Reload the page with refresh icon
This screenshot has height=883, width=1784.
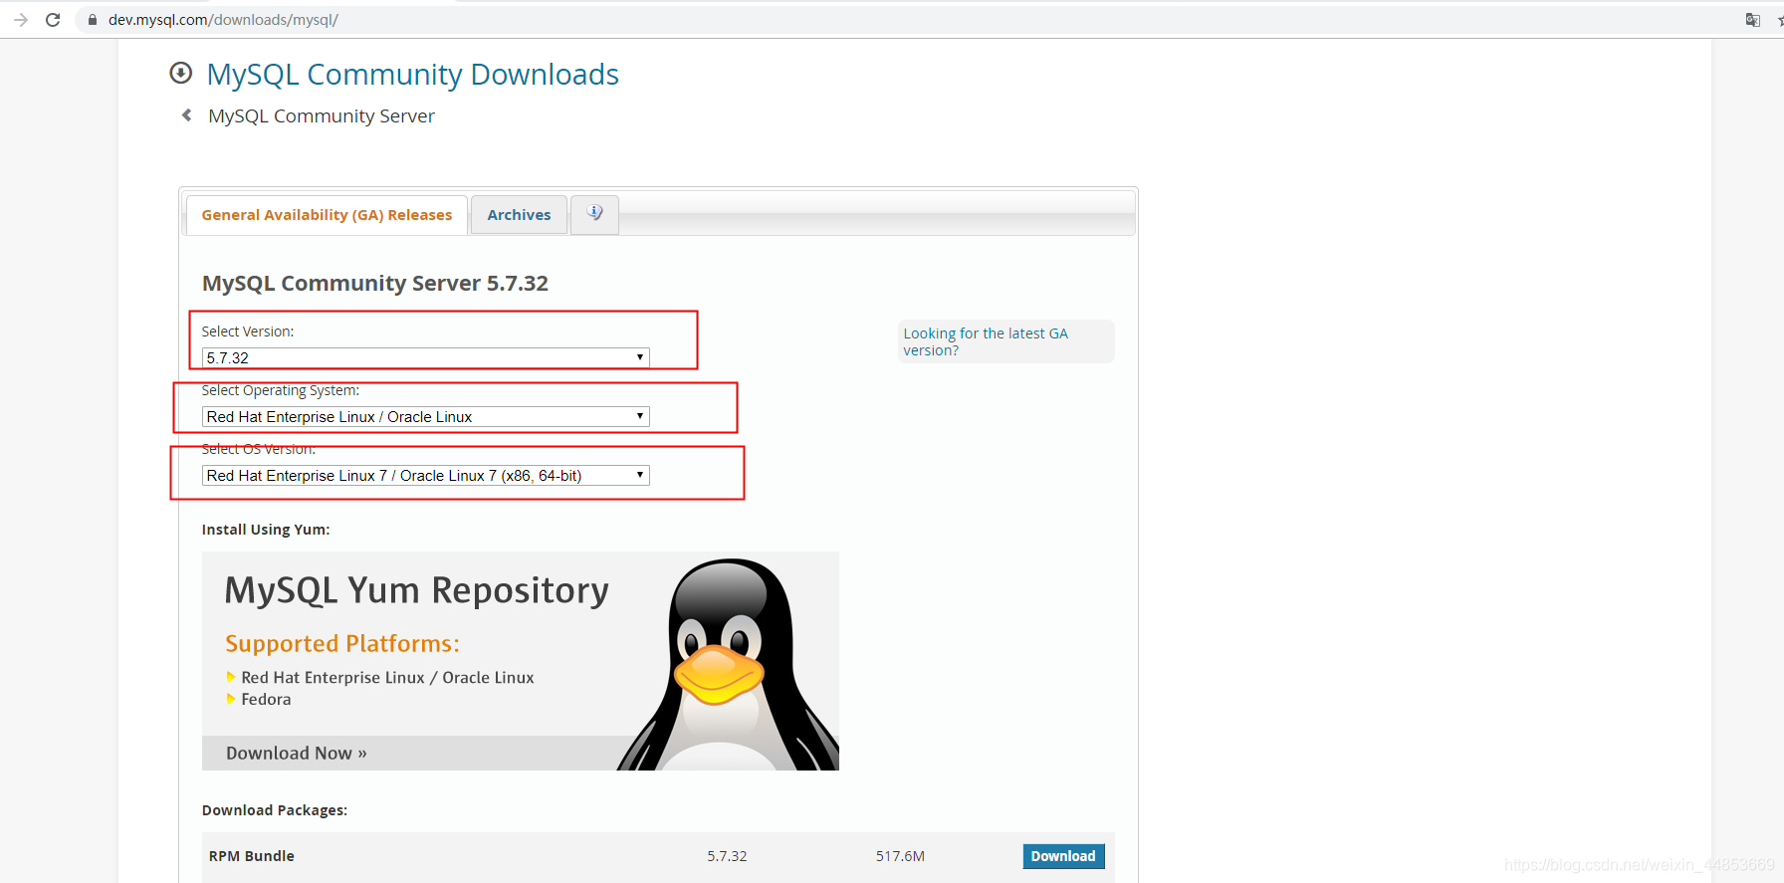click(53, 20)
